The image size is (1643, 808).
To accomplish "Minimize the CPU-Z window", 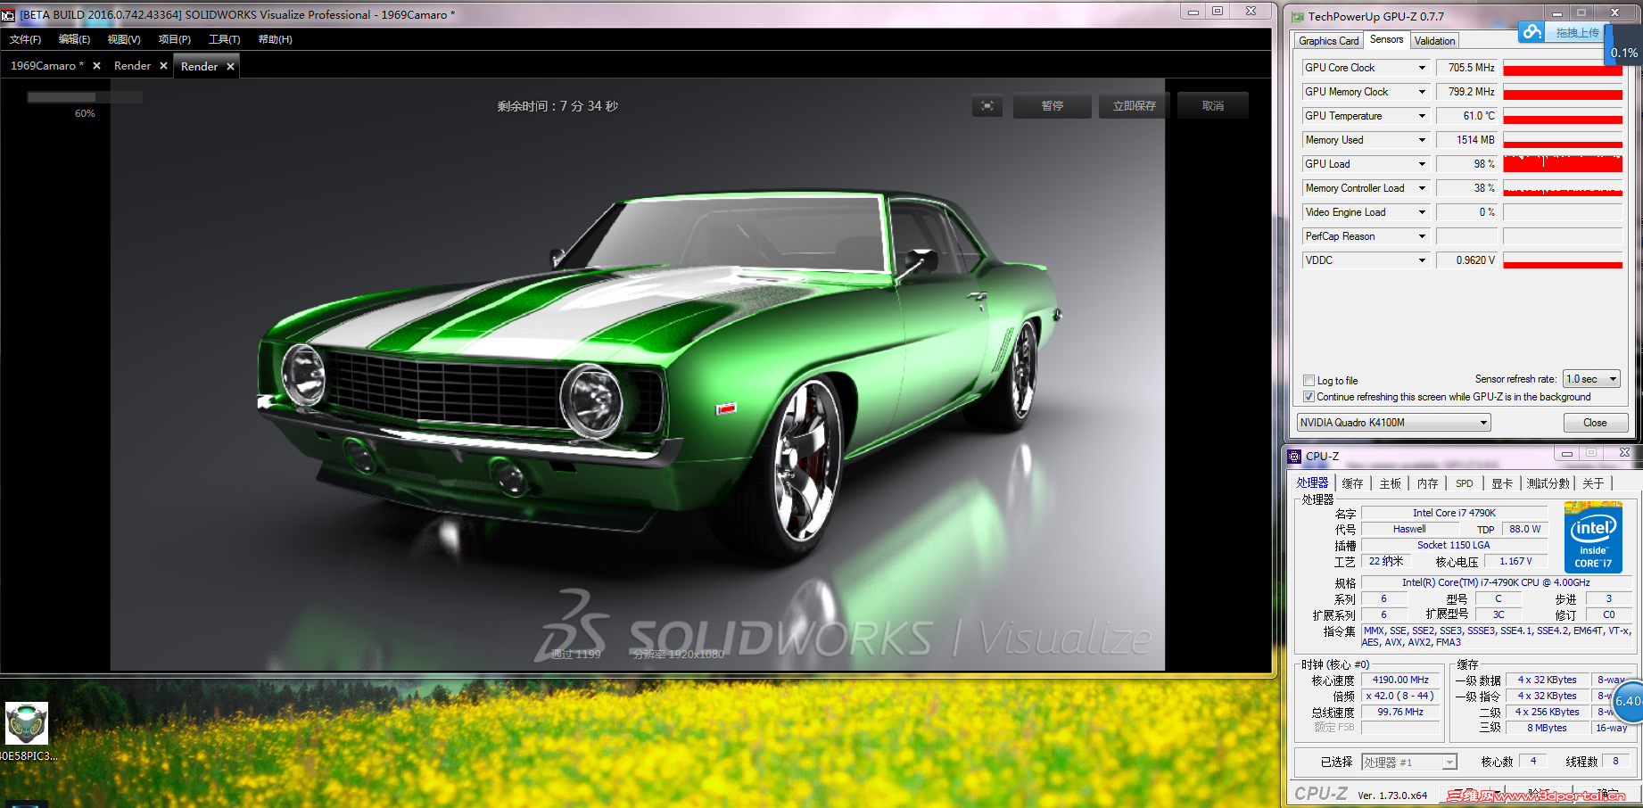I will tap(1567, 454).
